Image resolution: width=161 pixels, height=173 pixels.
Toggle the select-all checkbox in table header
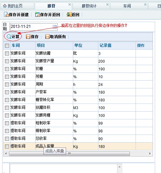tap(7, 46)
